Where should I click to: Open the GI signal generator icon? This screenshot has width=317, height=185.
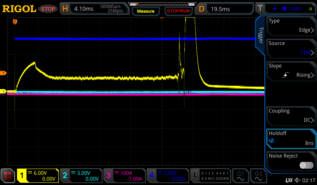pos(240,176)
